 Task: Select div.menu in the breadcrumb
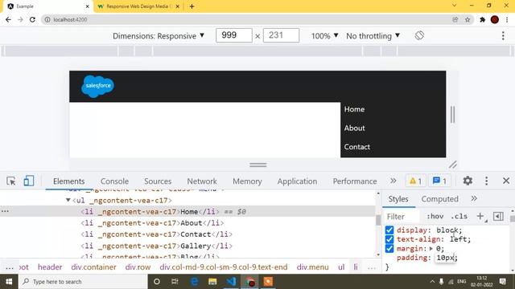[x=313, y=267]
